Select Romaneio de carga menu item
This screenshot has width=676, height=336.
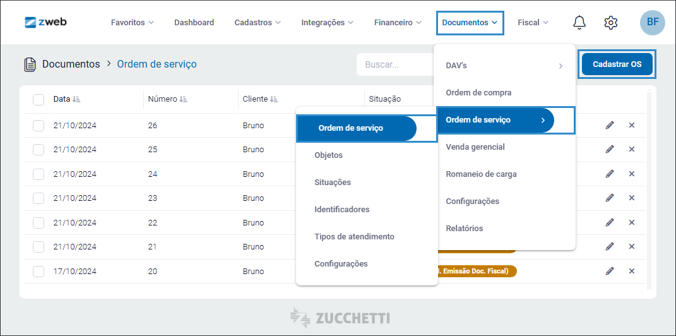pyautogui.click(x=481, y=174)
